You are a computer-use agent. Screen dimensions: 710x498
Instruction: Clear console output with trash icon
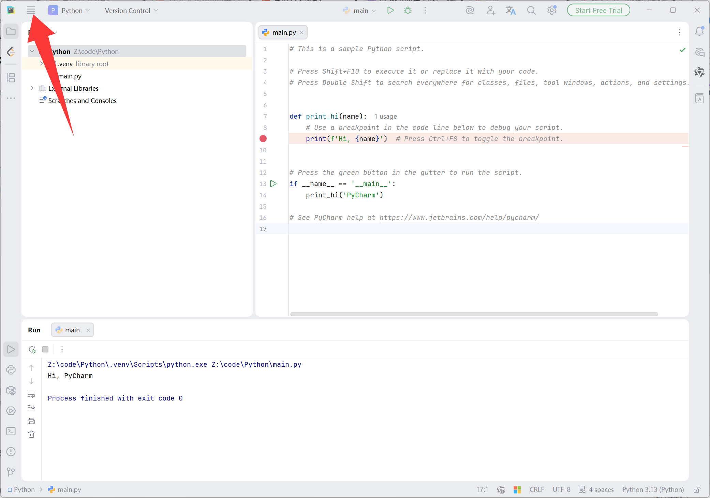pyautogui.click(x=31, y=434)
